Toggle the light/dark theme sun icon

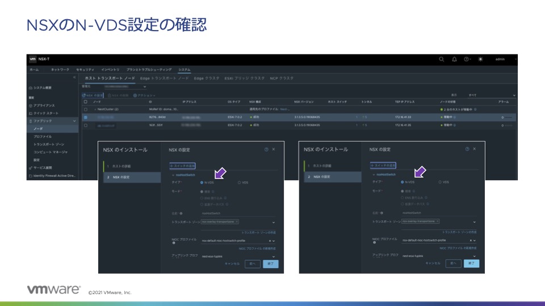[480, 59]
